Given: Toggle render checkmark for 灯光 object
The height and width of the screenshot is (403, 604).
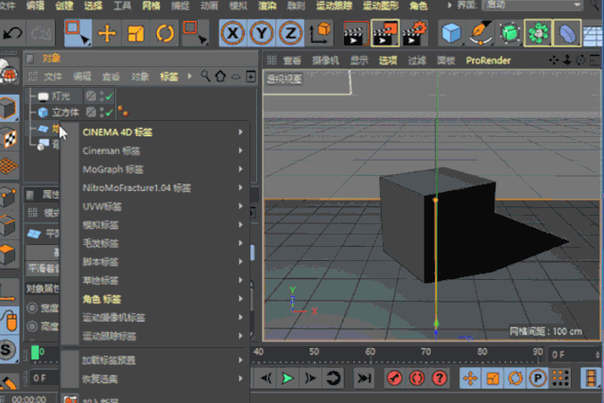Looking at the screenshot, I should tap(109, 96).
